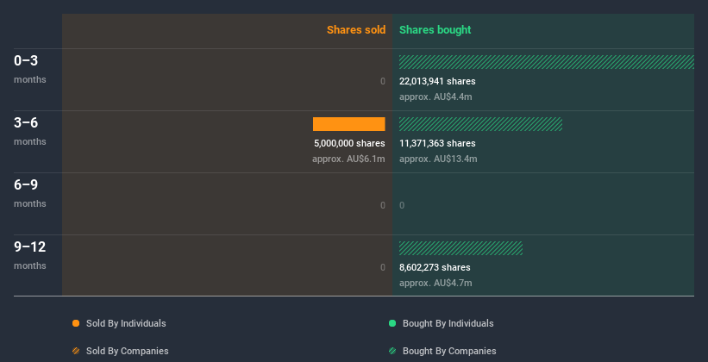Click the 3–6 months green shares bought bar
Screen dimensions: 708x362
pos(480,124)
